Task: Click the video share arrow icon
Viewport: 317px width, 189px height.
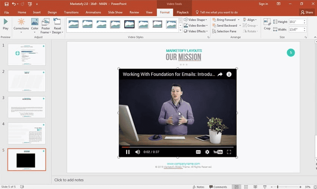Action: point(220,74)
